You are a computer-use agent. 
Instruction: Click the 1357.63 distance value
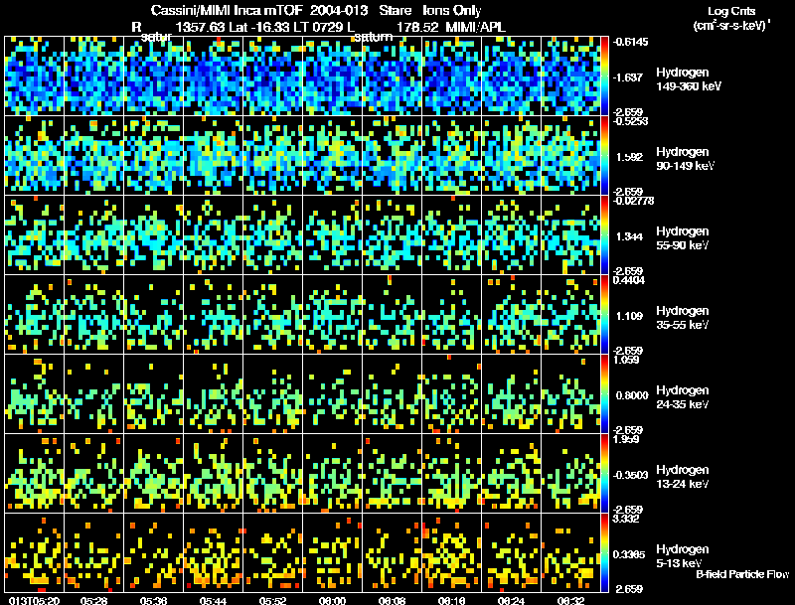pyautogui.click(x=201, y=27)
